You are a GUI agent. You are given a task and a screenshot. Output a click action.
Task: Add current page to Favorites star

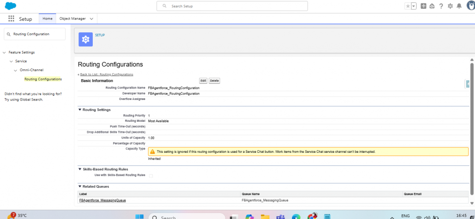(x=408, y=6)
